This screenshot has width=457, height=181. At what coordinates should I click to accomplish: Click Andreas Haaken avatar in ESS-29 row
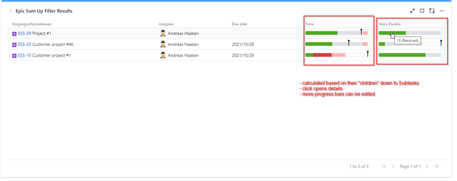[163, 33]
